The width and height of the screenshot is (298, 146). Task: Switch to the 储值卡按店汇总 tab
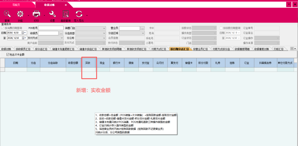click(x=88, y=49)
